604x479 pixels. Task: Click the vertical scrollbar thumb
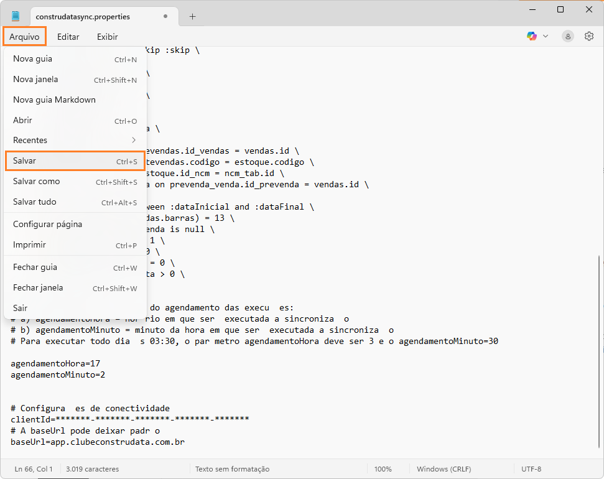tap(600, 351)
